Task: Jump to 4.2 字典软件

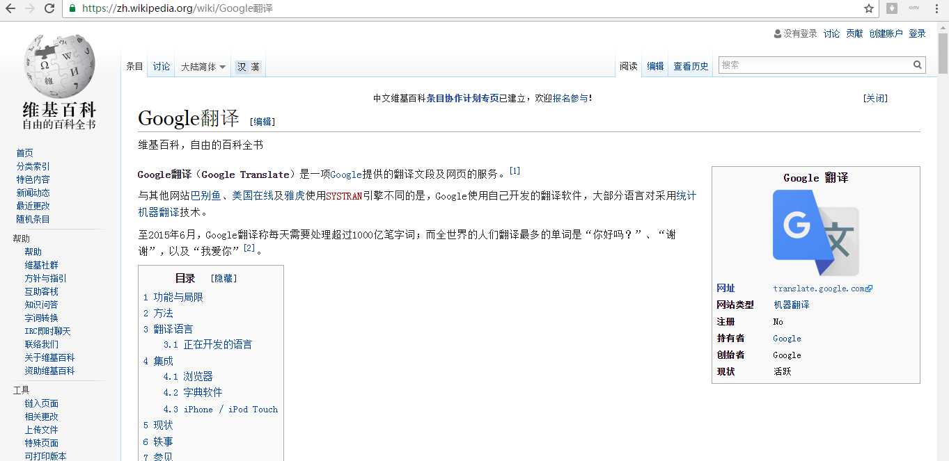Action: coord(193,393)
